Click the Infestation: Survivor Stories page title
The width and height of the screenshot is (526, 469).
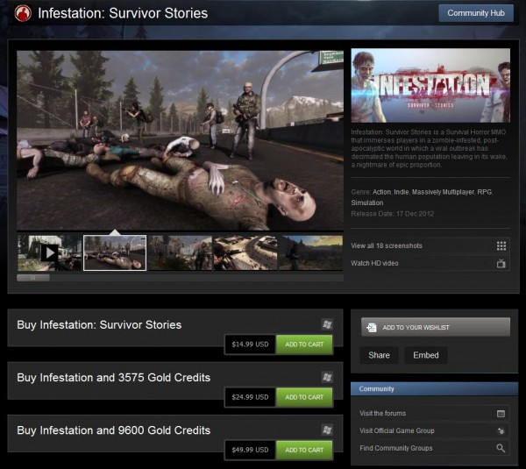123,13
